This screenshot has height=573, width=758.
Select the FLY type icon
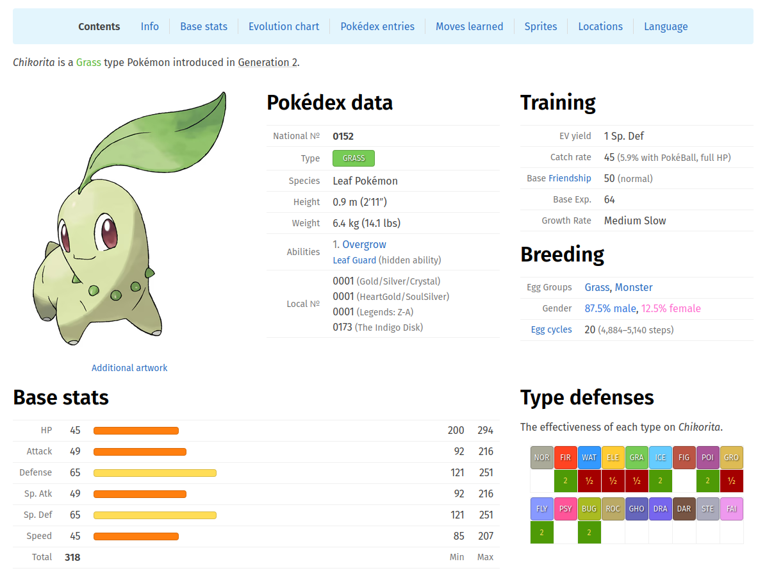(541, 508)
